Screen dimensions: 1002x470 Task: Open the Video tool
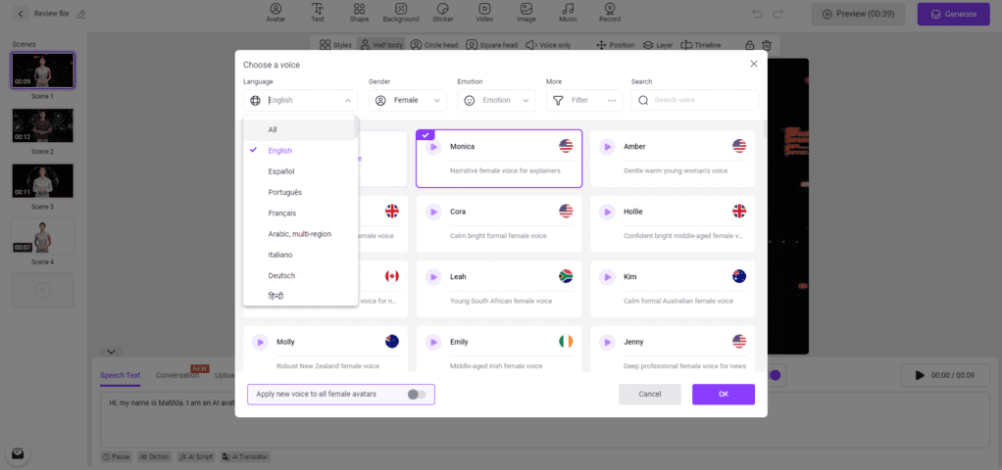(x=484, y=12)
